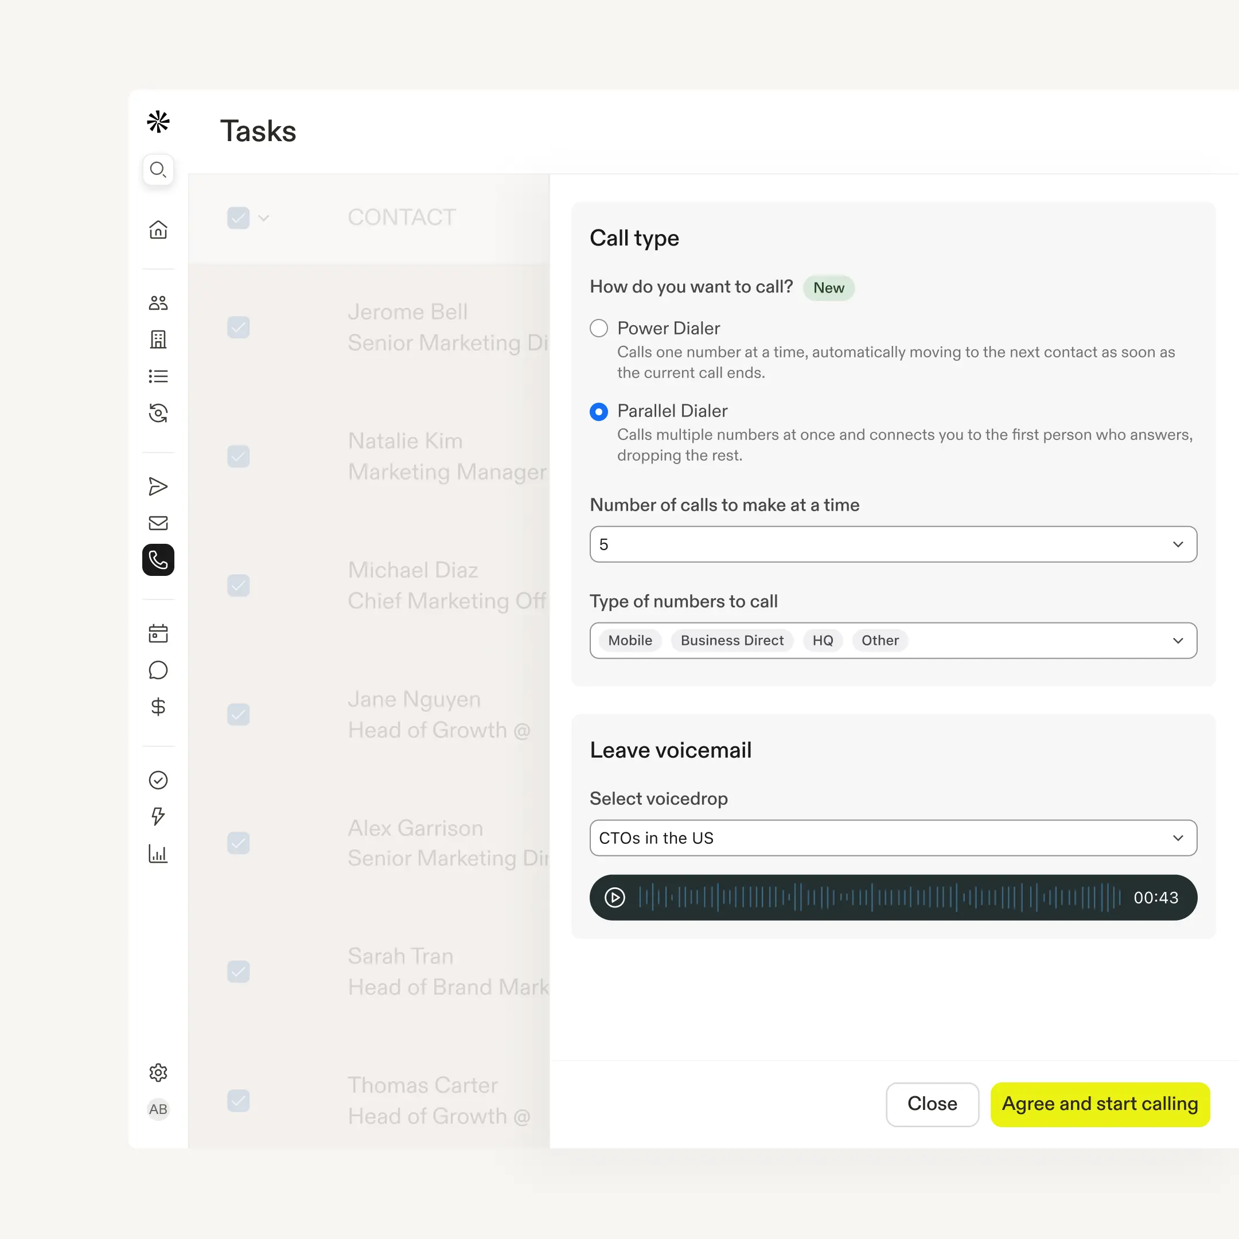Play the CTOs voicemail recording
Screen dimensions: 1239x1239
pyautogui.click(x=614, y=897)
